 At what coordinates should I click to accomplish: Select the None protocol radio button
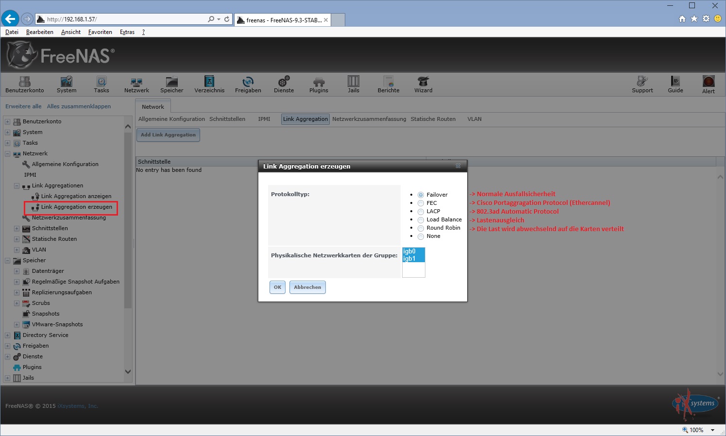(421, 236)
